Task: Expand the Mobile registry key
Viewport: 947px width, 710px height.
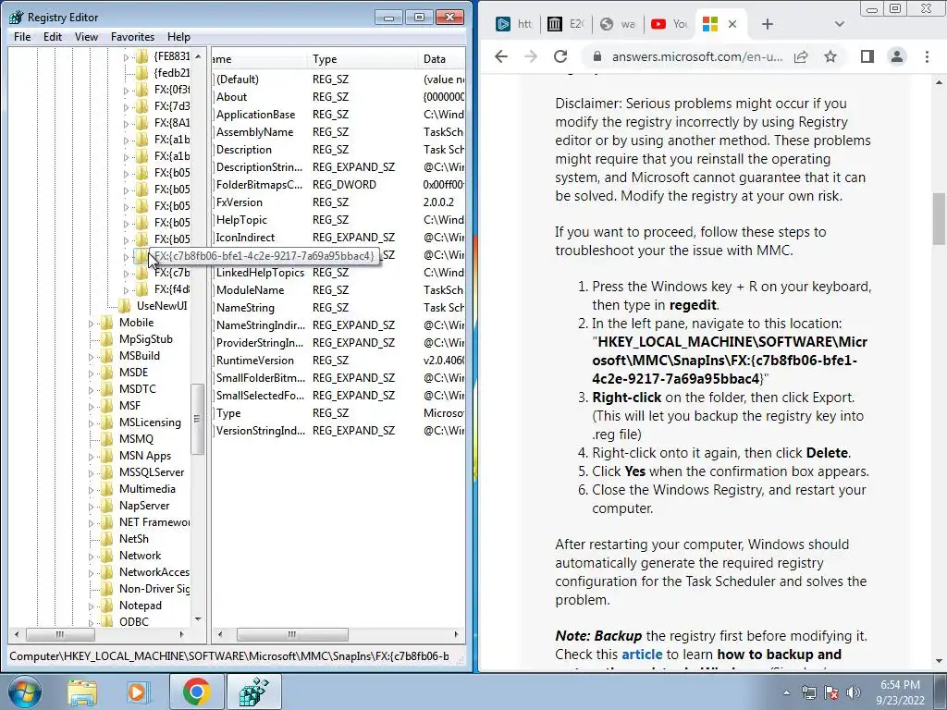Action: click(92, 324)
